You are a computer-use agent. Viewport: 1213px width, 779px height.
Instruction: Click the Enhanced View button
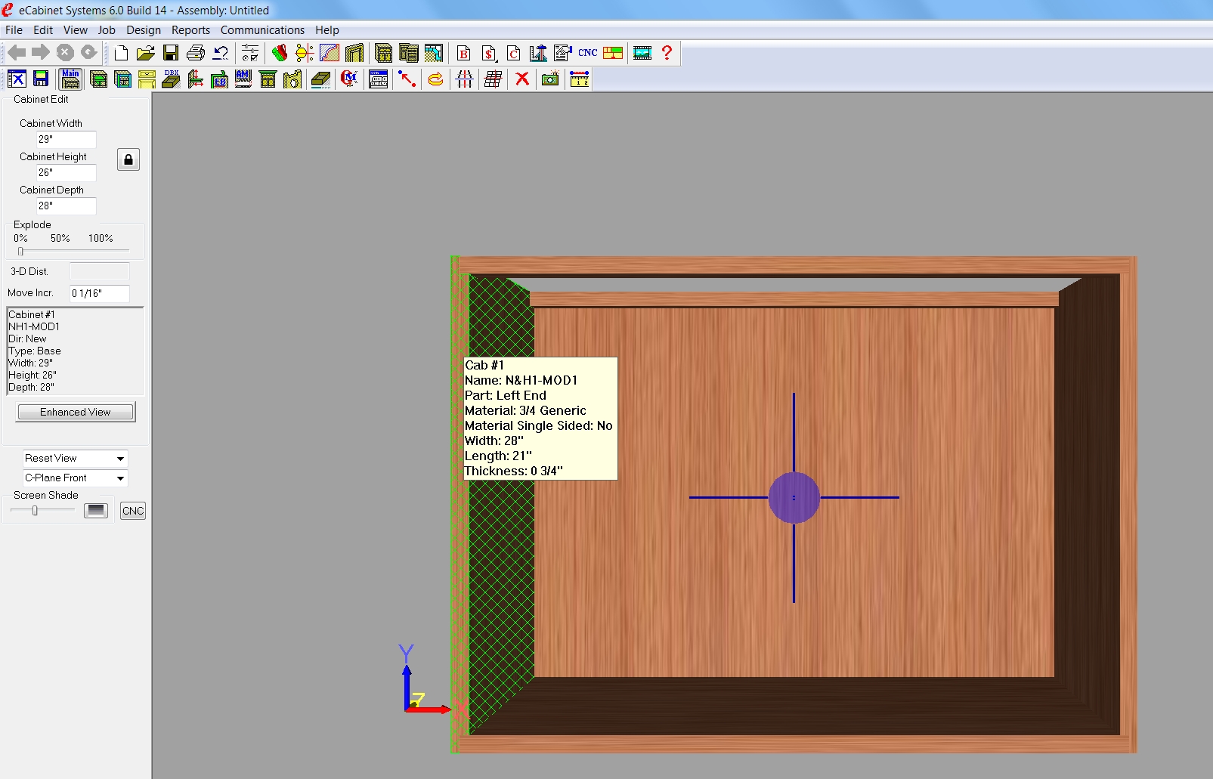(x=76, y=412)
